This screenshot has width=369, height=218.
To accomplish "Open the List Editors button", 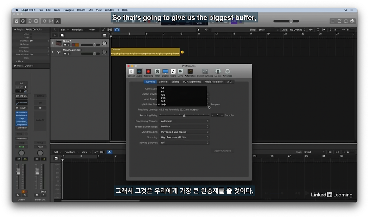I will [333, 21].
